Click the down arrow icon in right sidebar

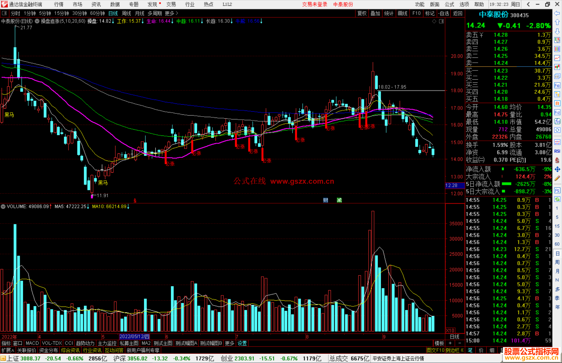pos(557,31)
